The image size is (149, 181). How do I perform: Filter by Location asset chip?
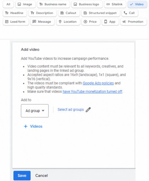tap(68, 22)
